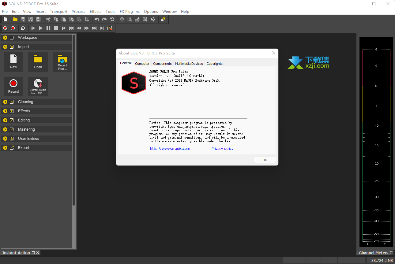Image resolution: width=395 pixels, height=264 pixels.
Task: Click the Go to Start transport button
Action: tap(64, 28)
